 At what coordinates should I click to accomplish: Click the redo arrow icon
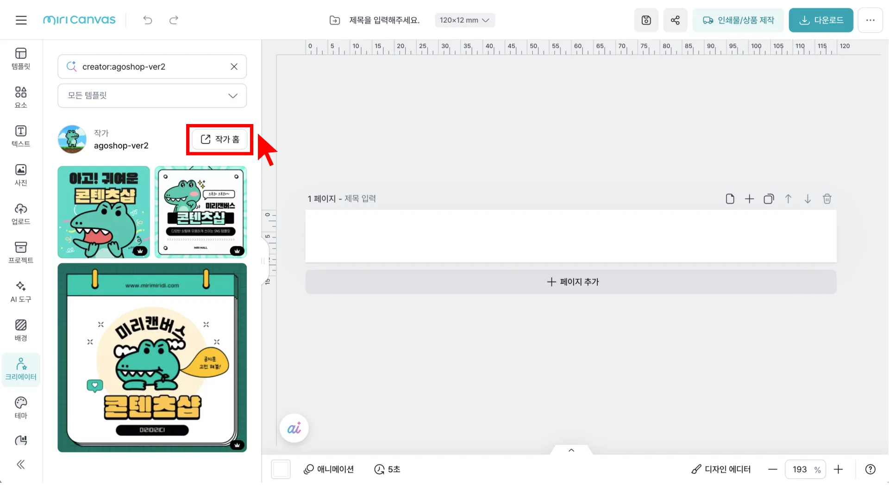[x=174, y=20]
